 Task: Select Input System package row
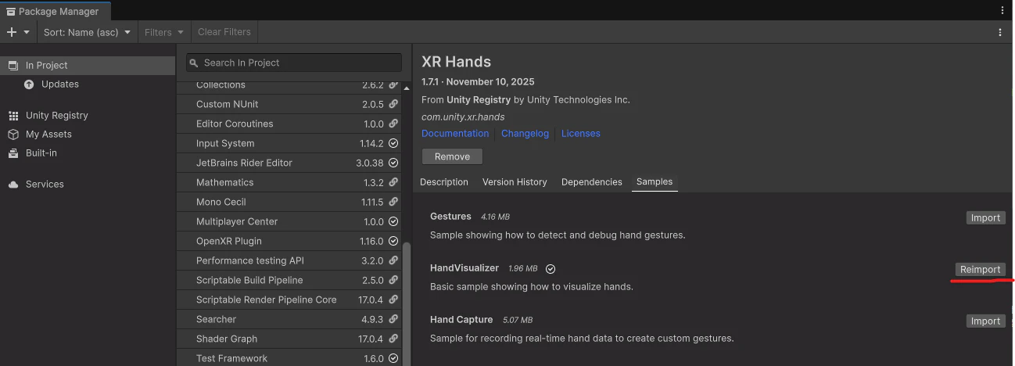(x=289, y=143)
